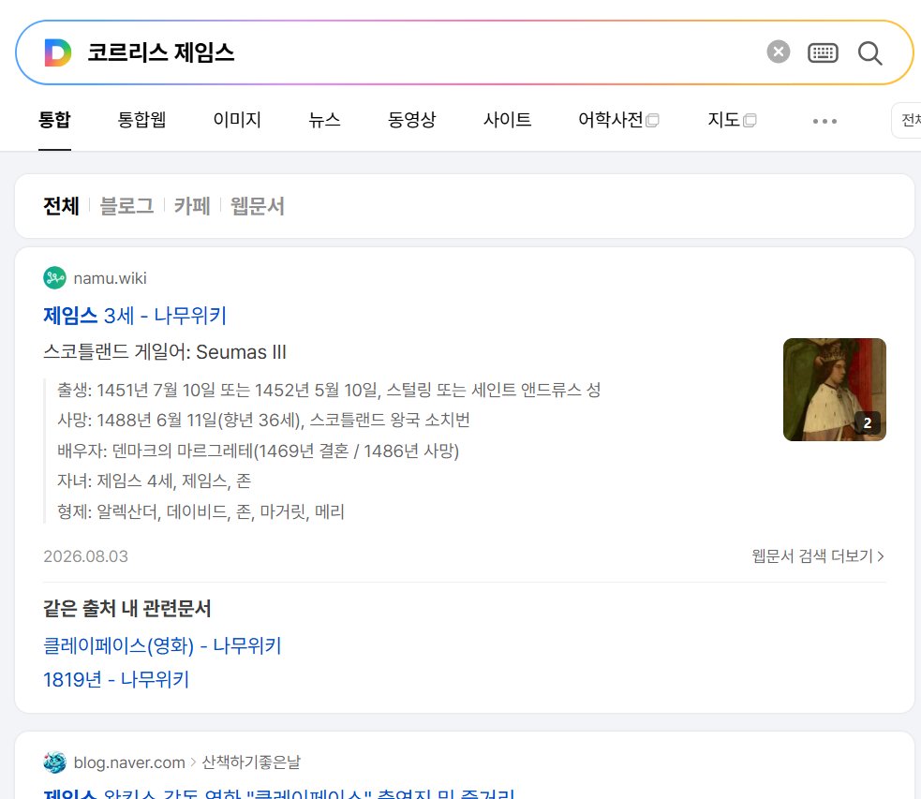
Task: Filter results by 웹문서
Action: [258, 206]
